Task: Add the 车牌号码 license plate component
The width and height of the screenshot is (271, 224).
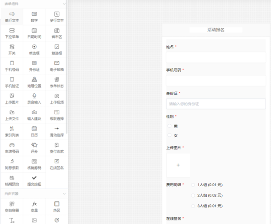Action: tap(12, 148)
